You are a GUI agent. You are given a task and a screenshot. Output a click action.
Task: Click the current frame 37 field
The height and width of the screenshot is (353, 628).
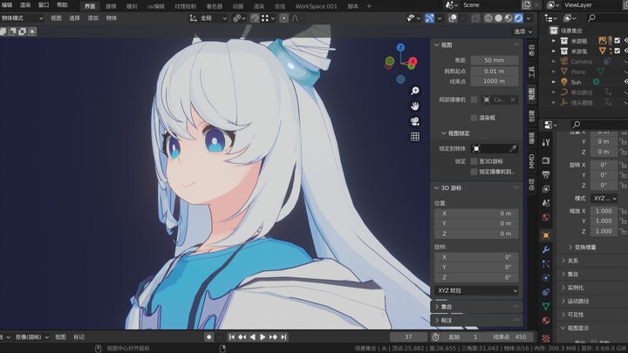(x=408, y=337)
